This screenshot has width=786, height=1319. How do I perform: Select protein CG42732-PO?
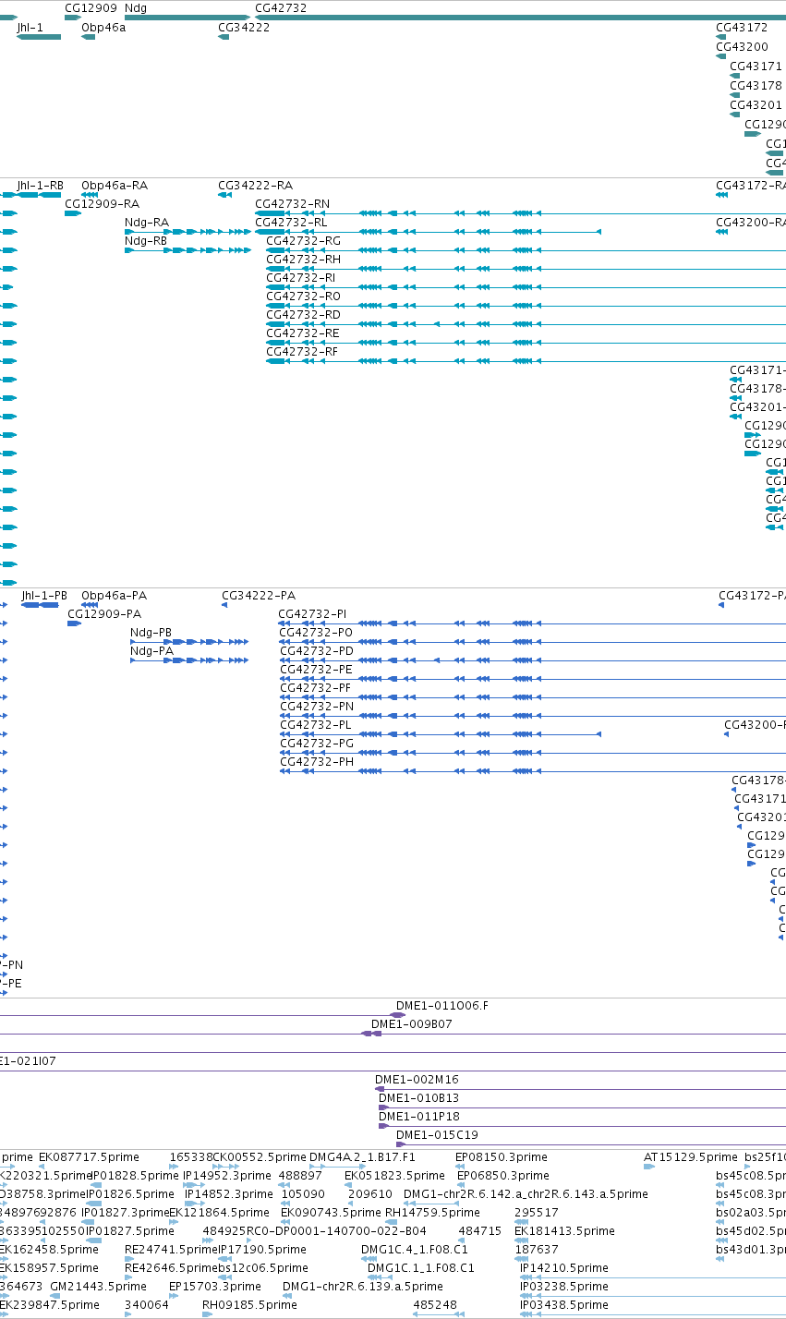click(532, 642)
